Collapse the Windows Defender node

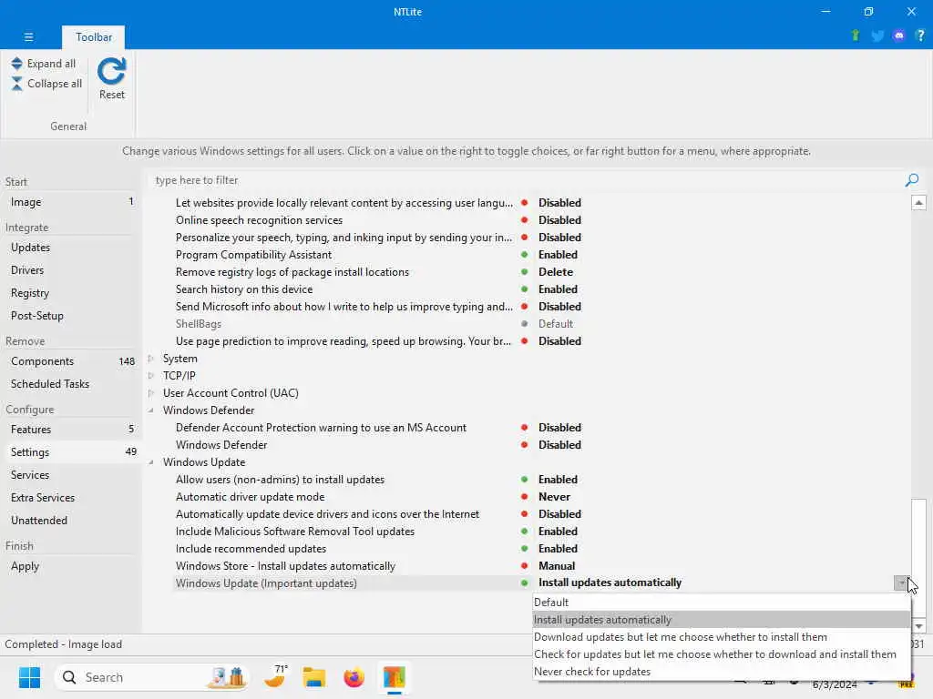151,410
